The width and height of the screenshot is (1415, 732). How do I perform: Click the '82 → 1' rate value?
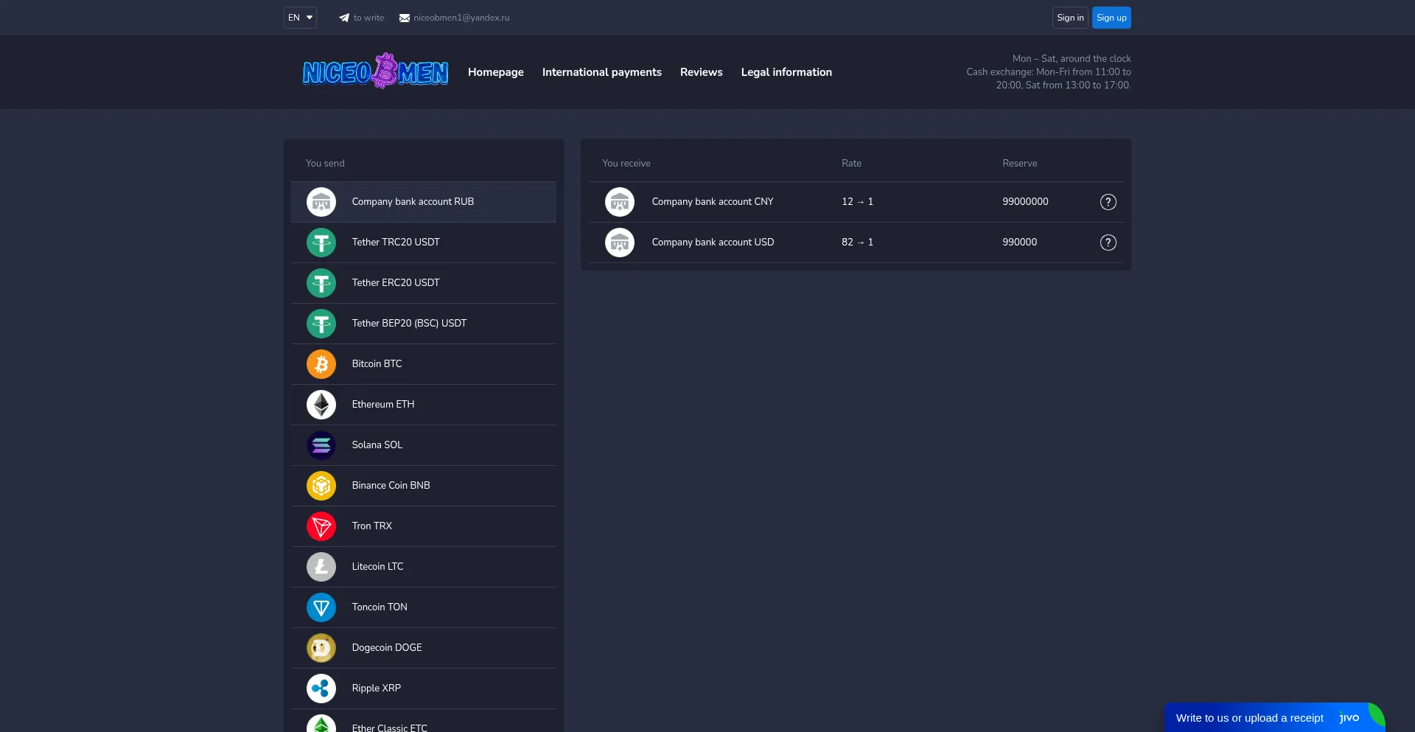[857, 243]
